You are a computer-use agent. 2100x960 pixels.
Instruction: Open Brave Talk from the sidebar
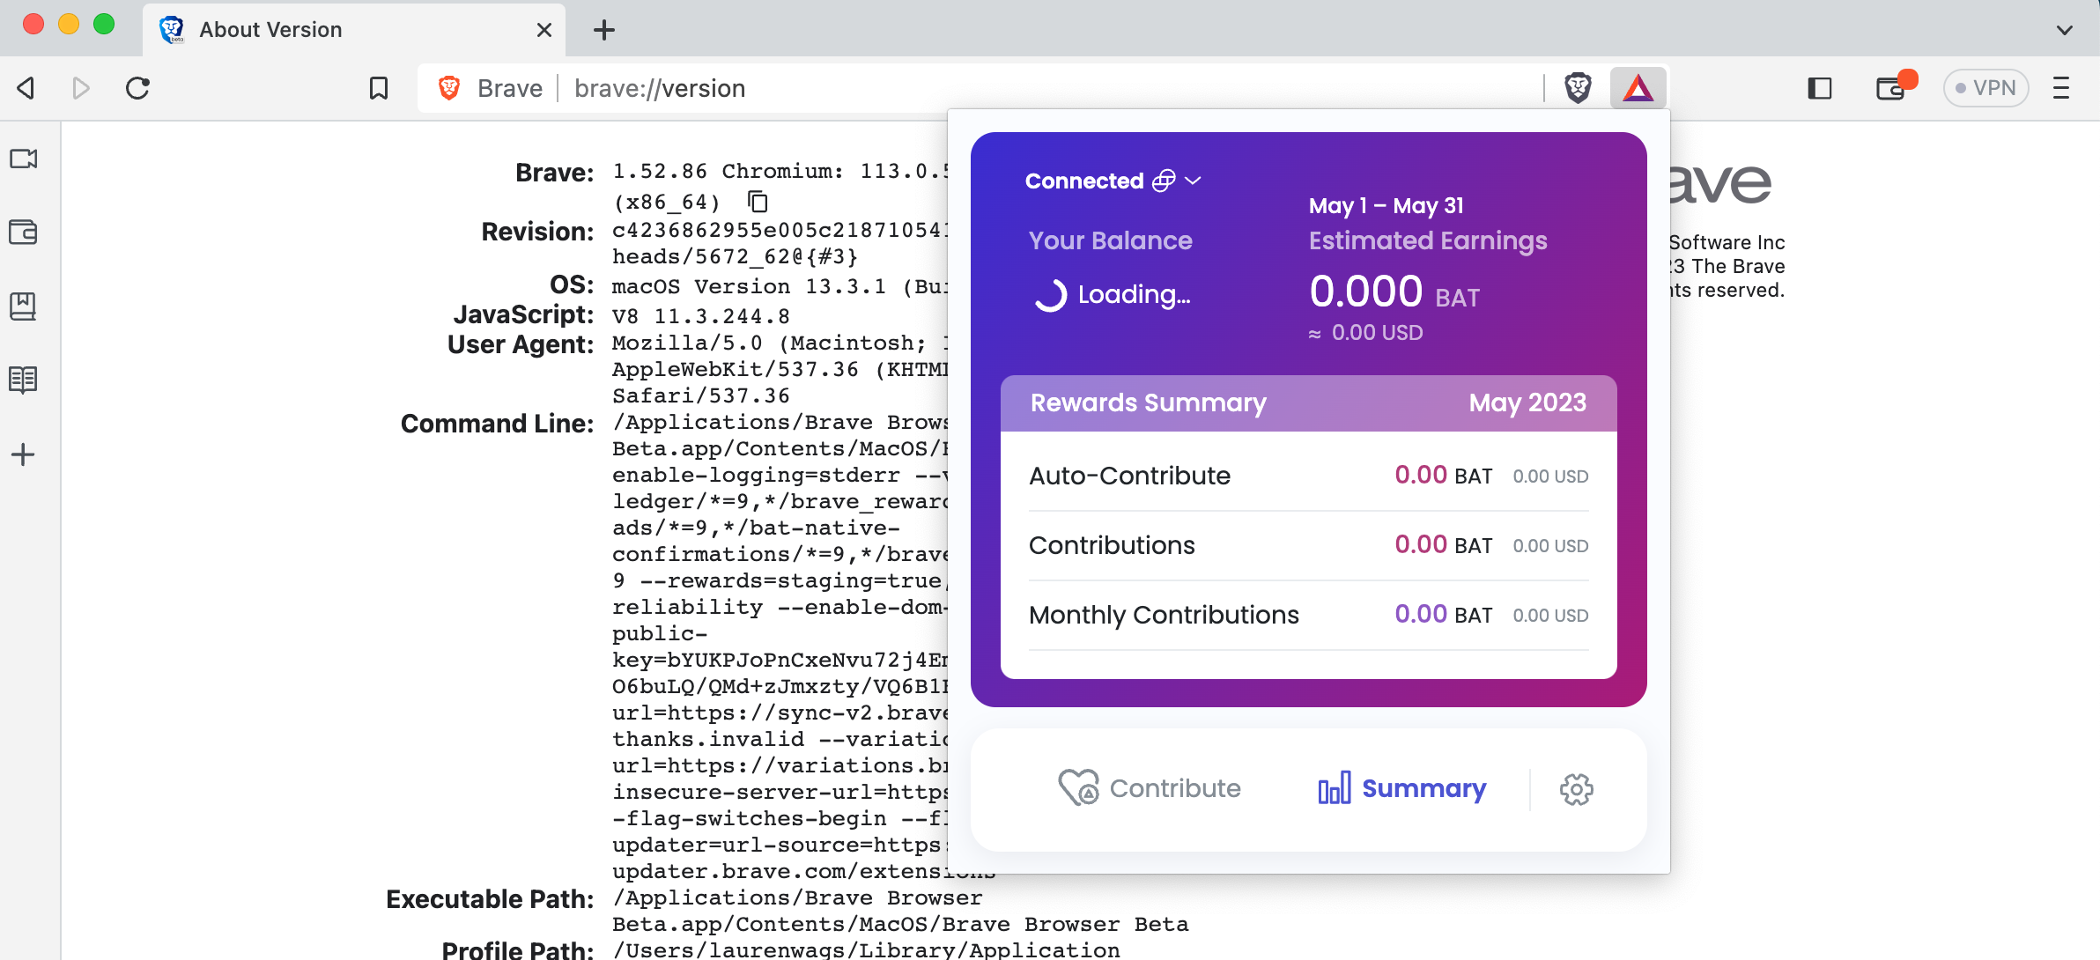[24, 159]
